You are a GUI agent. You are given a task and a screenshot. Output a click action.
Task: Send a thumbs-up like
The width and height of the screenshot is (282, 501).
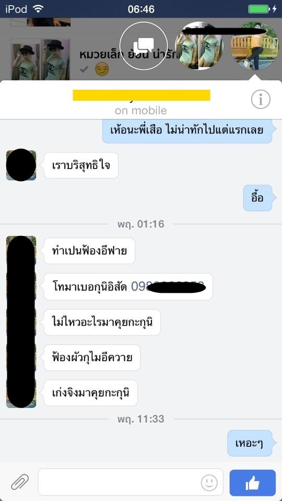point(253,482)
